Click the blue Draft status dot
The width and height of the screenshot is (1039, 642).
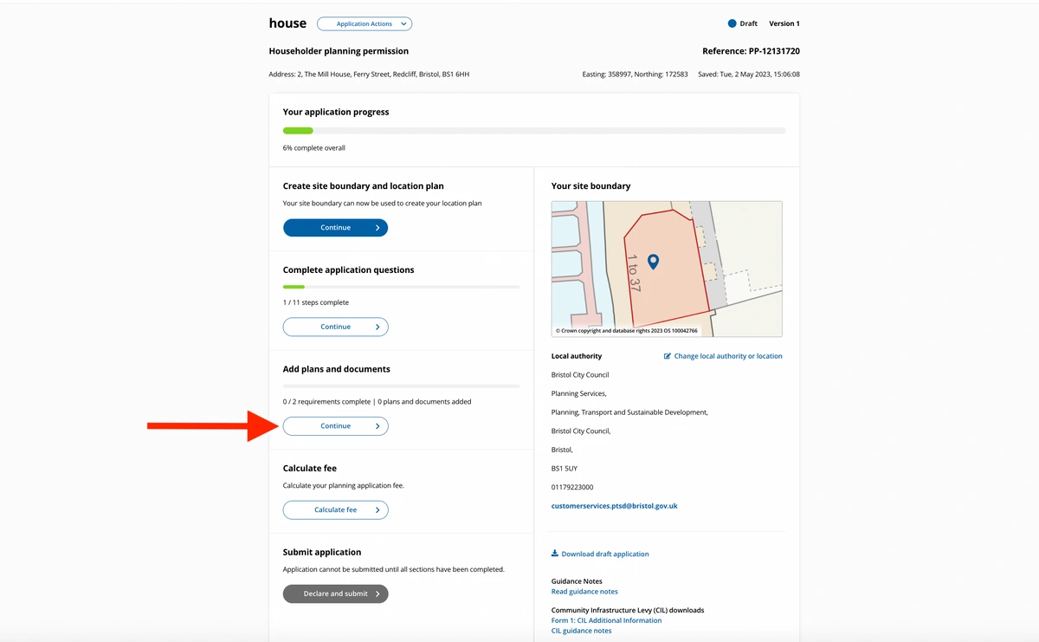(x=732, y=24)
